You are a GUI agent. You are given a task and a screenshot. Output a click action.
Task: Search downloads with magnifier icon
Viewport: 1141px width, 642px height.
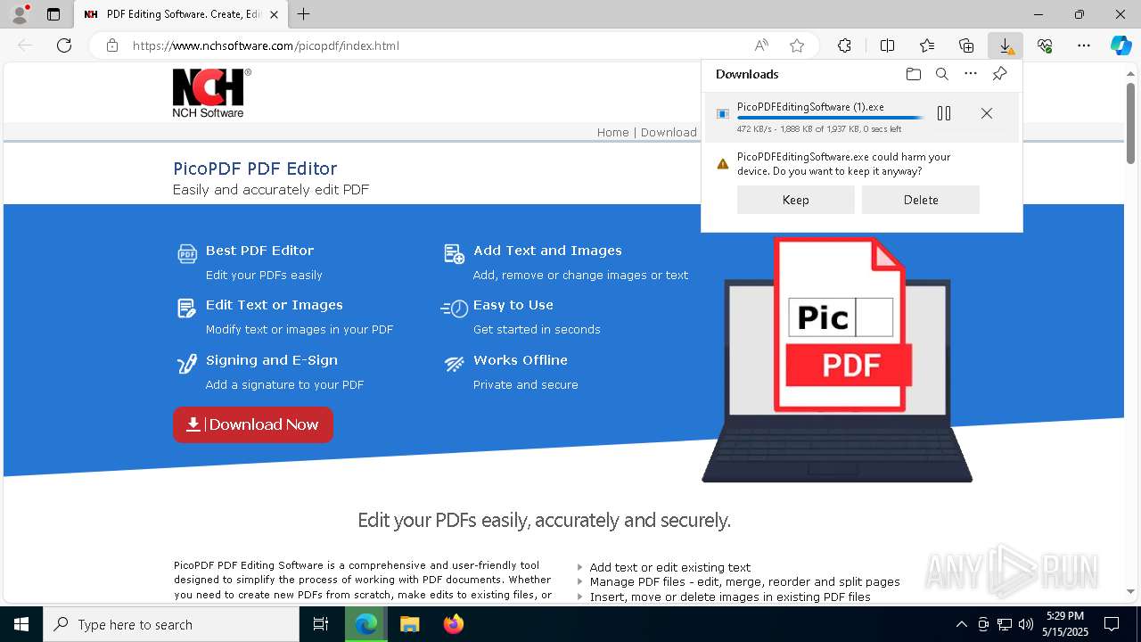(x=942, y=74)
